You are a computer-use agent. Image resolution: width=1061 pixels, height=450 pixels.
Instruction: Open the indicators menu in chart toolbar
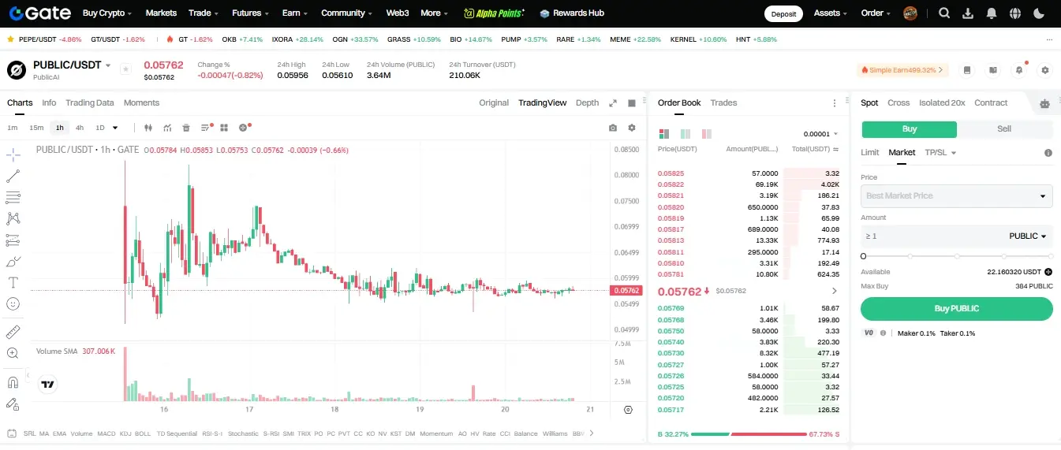(x=167, y=128)
